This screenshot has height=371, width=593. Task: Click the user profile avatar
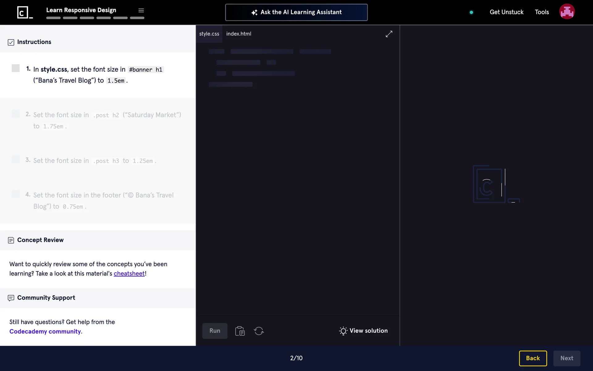click(x=567, y=12)
